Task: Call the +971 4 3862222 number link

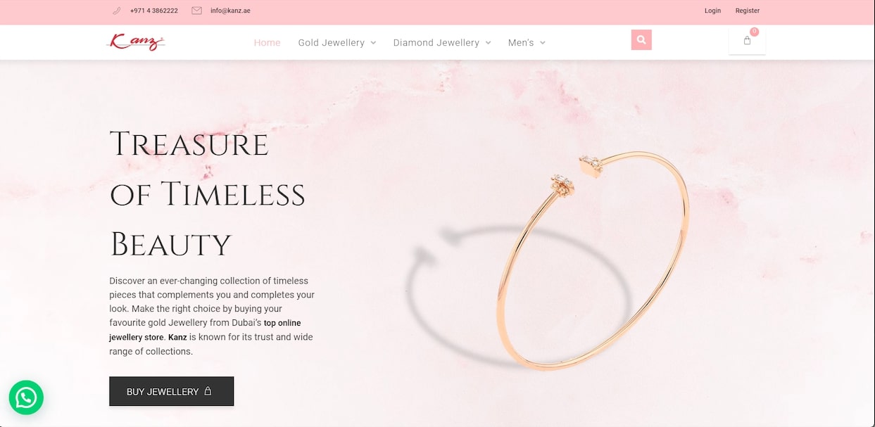Action: click(x=154, y=11)
